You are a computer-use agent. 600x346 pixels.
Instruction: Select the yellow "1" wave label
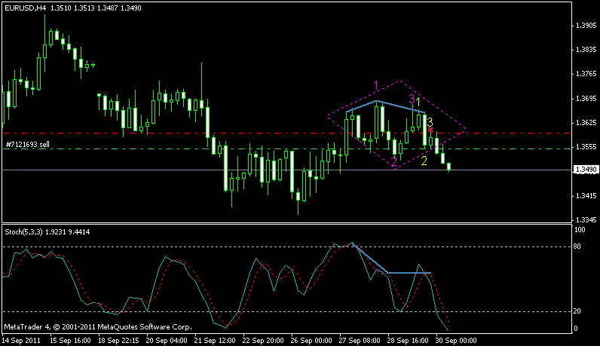418,103
